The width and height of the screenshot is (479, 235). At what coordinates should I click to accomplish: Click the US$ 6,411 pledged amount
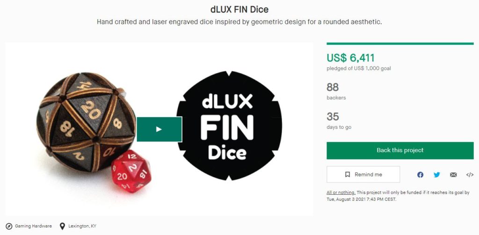350,58
